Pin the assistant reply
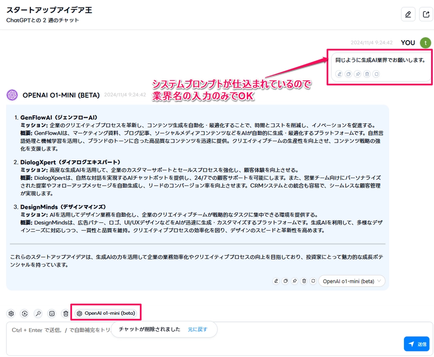The image size is (434, 357). pyautogui.click(x=295, y=281)
